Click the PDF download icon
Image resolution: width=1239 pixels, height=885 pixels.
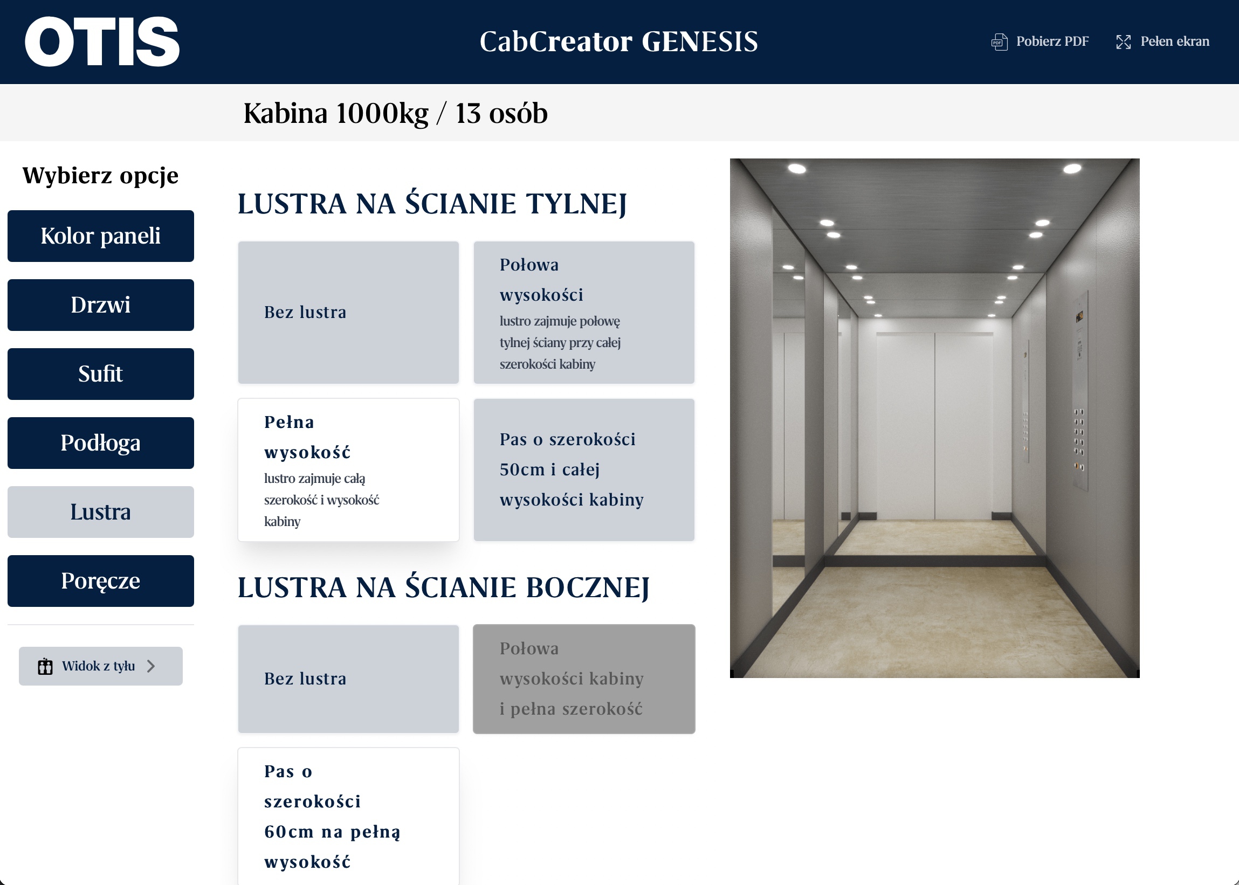click(x=999, y=41)
